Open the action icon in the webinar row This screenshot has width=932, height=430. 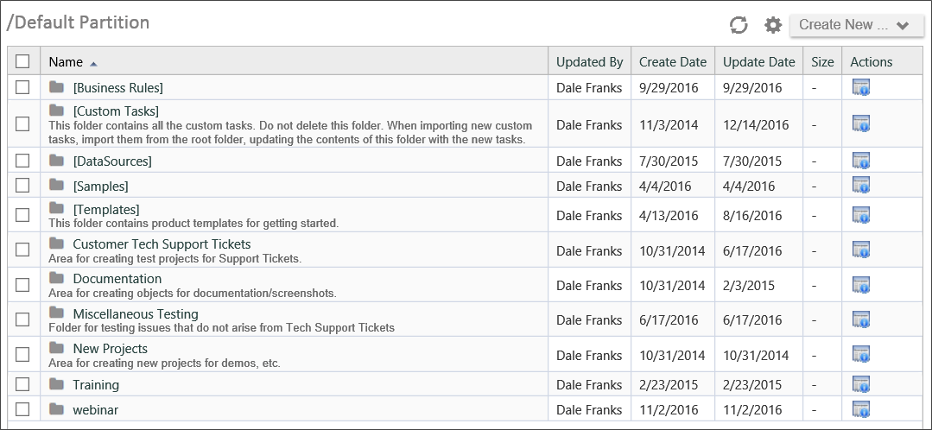860,410
